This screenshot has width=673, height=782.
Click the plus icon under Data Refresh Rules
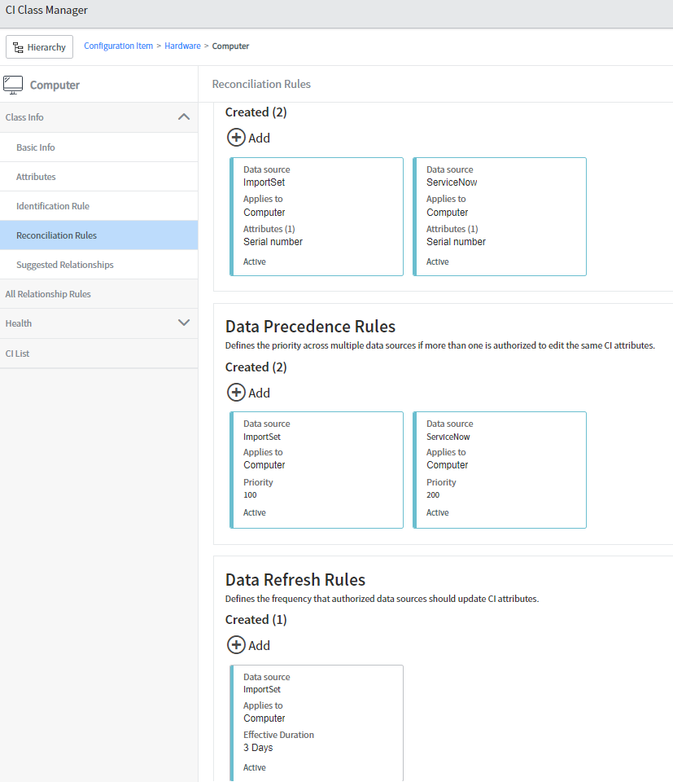[235, 645]
